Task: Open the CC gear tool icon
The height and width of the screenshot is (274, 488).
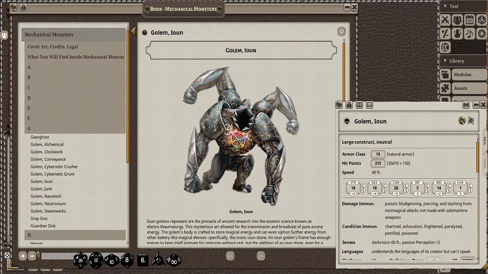Action: click(x=445, y=47)
